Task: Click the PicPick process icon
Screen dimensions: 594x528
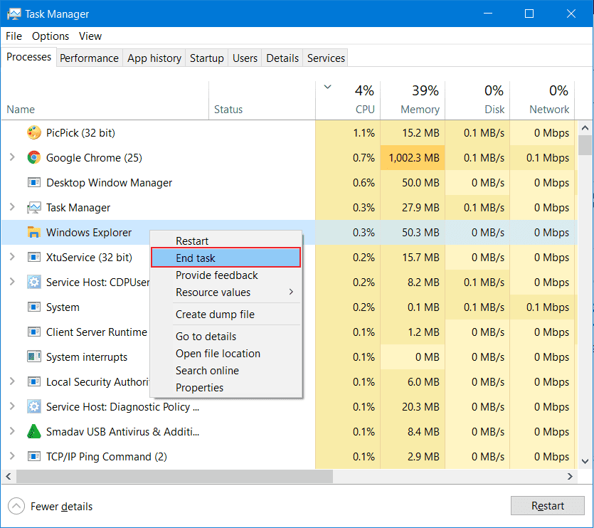Action: [x=33, y=132]
